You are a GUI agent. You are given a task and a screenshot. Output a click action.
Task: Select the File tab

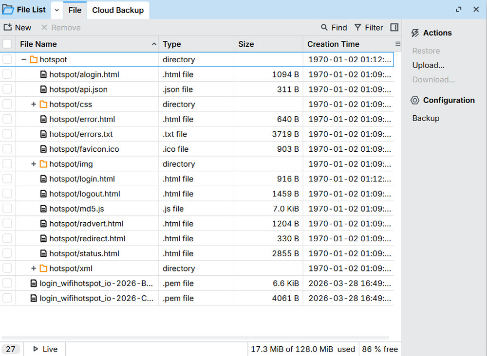click(x=75, y=10)
